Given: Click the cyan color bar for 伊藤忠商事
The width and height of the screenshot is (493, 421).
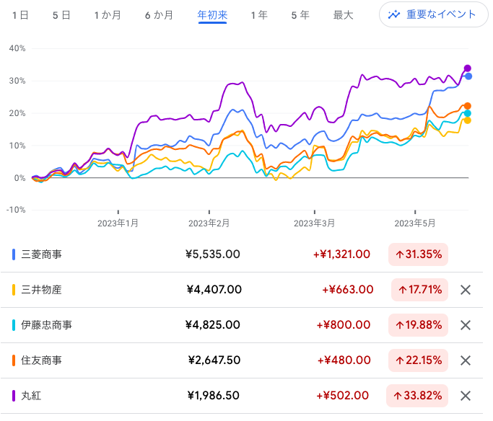Looking at the screenshot, I should click(x=14, y=325).
